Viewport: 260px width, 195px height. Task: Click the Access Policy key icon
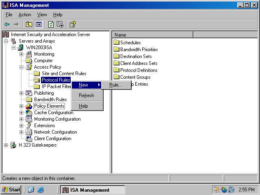(x=29, y=67)
